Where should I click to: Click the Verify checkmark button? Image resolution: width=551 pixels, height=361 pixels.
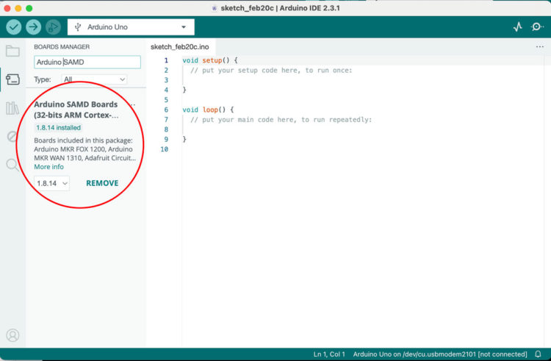point(14,27)
